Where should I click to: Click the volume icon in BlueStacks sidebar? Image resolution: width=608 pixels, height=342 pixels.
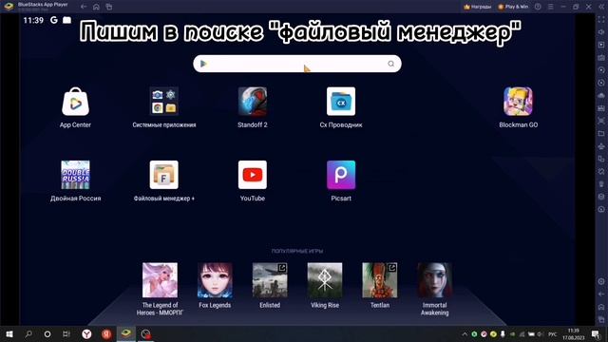point(601,31)
